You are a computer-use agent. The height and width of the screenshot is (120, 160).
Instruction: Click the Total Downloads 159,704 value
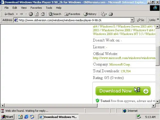[125, 71]
